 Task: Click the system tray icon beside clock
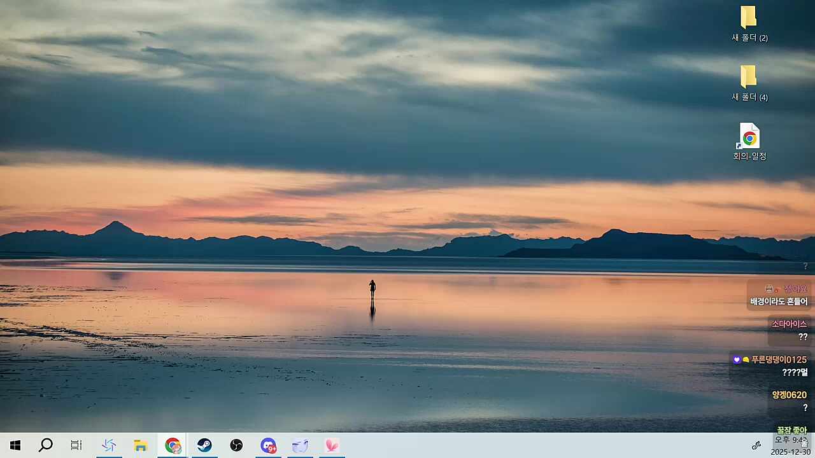click(x=756, y=445)
